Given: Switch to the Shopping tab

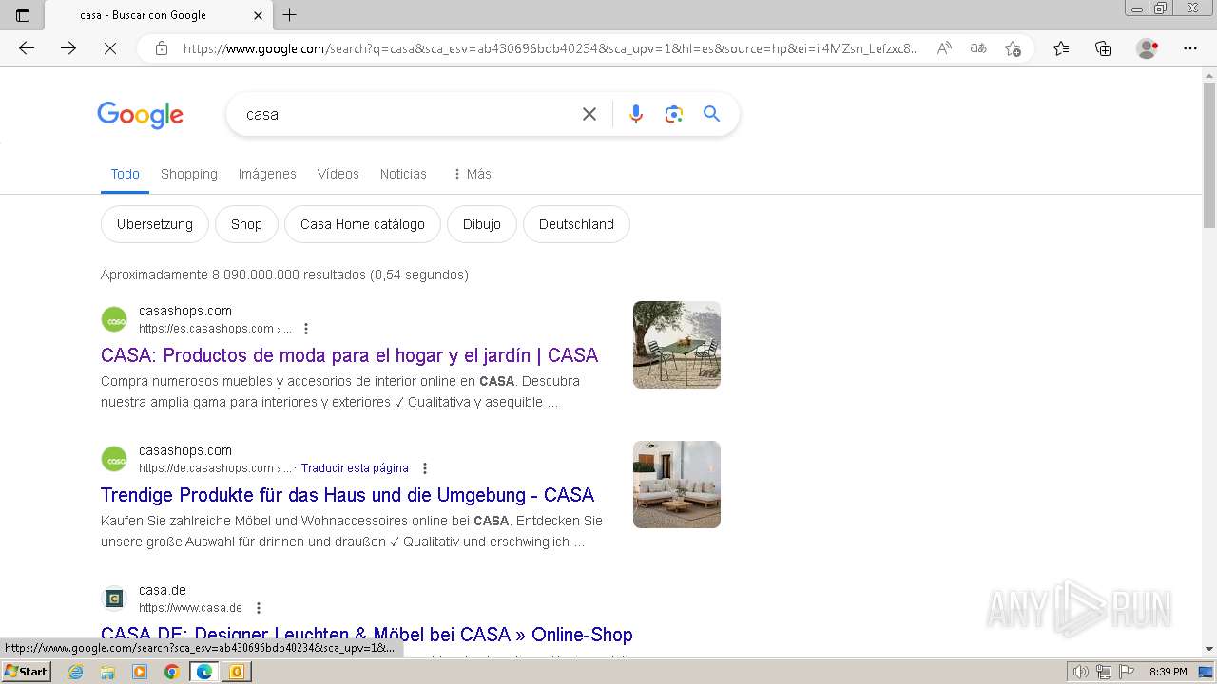Looking at the screenshot, I should click(x=189, y=174).
